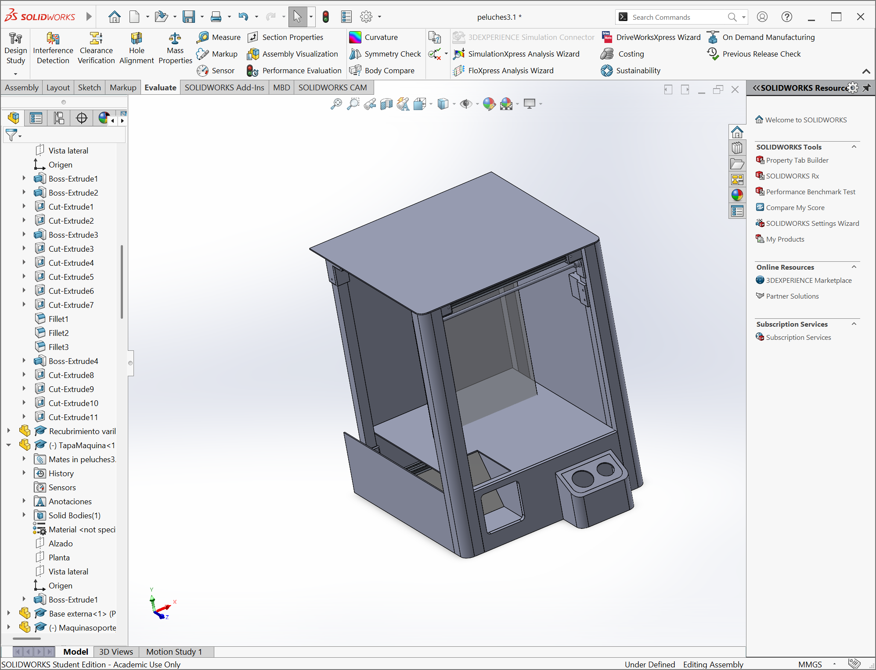Pin the SOLIDWORKS Resources task pane

pyautogui.click(x=867, y=88)
